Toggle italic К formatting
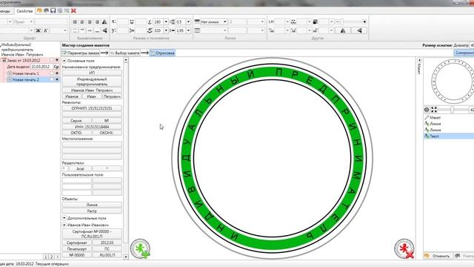 click(46, 30)
